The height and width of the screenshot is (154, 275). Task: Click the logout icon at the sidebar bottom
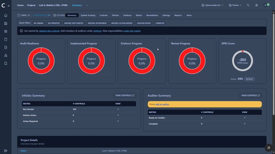tap(6, 151)
